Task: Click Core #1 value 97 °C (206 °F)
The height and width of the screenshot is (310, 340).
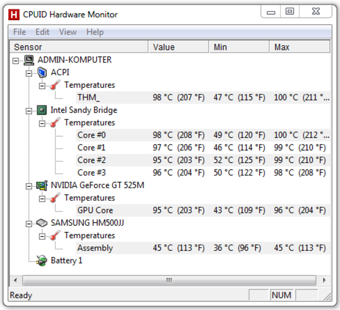Action: (179, 148)
